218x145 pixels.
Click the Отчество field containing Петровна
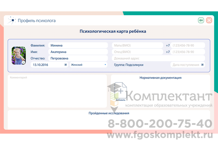pos(78,58)
